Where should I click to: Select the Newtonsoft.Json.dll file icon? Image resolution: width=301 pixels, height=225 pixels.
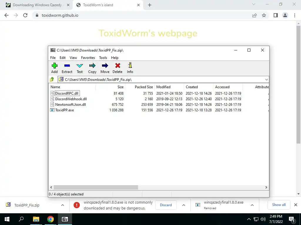point(52,104)
